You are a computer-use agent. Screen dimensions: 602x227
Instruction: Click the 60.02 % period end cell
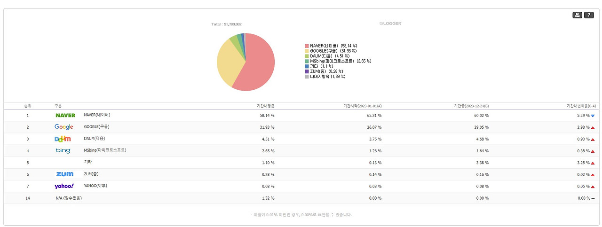[x=481, y=116]
